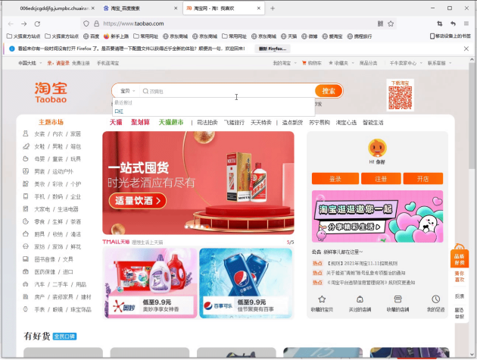Expand the 我的淘宝 dropdown
The height and width of the screenshot is (360, 477).
pos(285,63)
